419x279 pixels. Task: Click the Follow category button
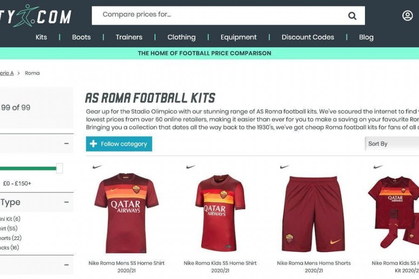point(119,144)
